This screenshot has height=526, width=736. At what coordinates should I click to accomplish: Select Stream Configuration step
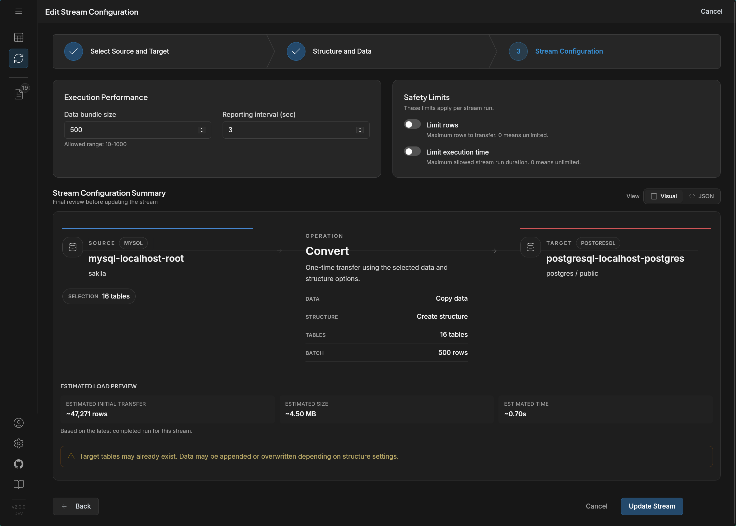click(569, 51)
